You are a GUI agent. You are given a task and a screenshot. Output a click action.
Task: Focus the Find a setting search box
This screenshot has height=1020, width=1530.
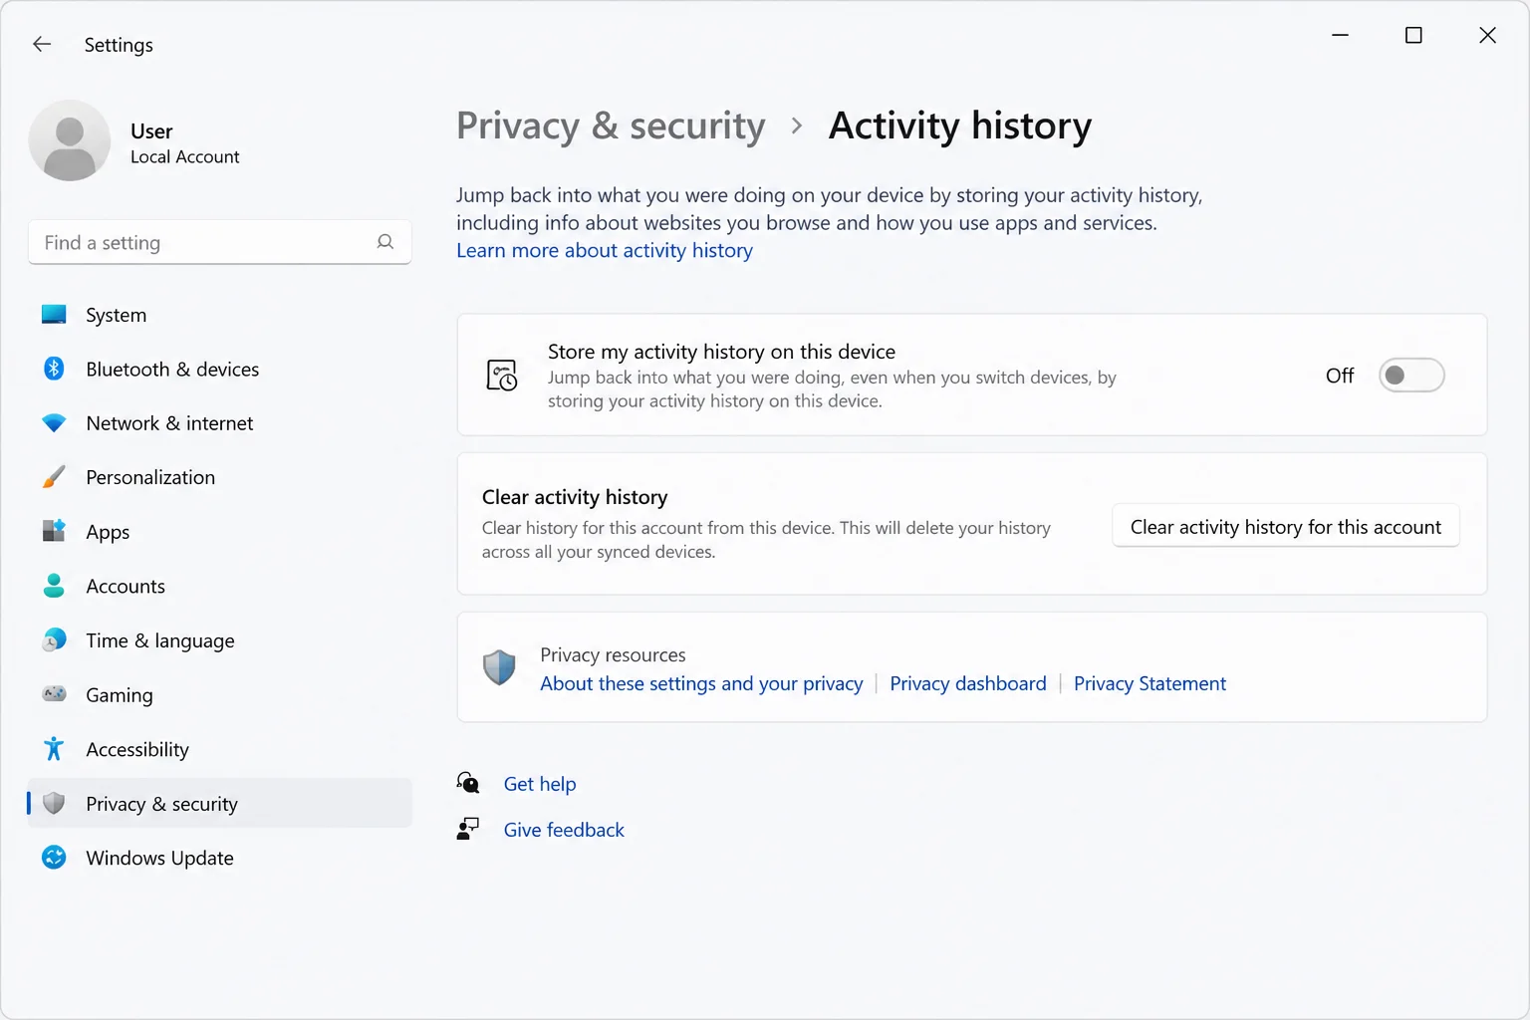pos(220,242)
